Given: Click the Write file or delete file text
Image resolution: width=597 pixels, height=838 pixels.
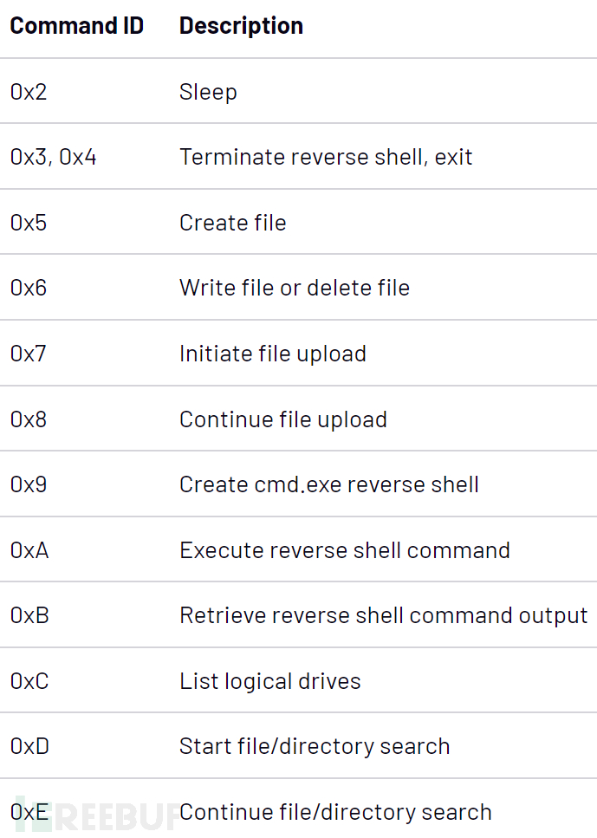Looking at the screenshot, I should (294, 288).
